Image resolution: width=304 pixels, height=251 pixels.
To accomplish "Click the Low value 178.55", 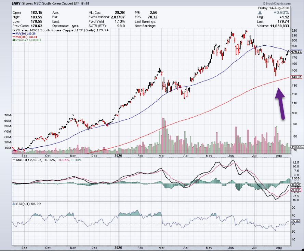I will coord(37,21).
